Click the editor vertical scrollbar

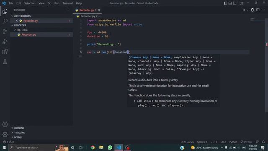266,65
